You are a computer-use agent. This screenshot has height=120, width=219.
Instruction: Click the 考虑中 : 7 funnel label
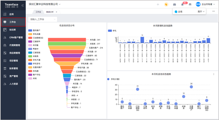(x=76, y=88)
